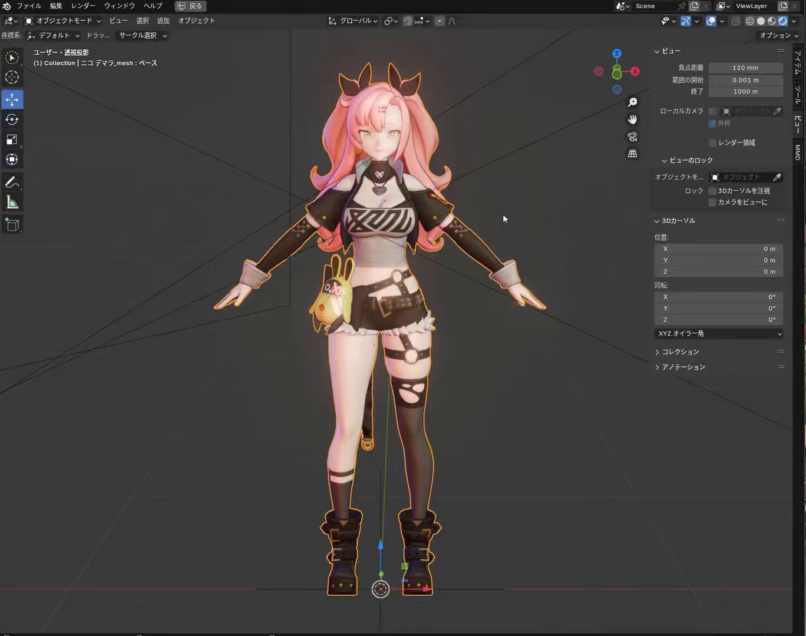Viewport: 806px width, 636px height.
Task: Activate the 3D Cursor tool
Action: (12, 77)
